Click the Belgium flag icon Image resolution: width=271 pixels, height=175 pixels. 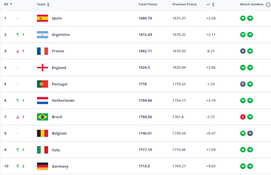pos(42,133)
